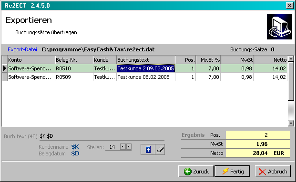Click the Beleg-Nr. cell R0510
The width and height of the screenshot is (296, 182).
74,68
